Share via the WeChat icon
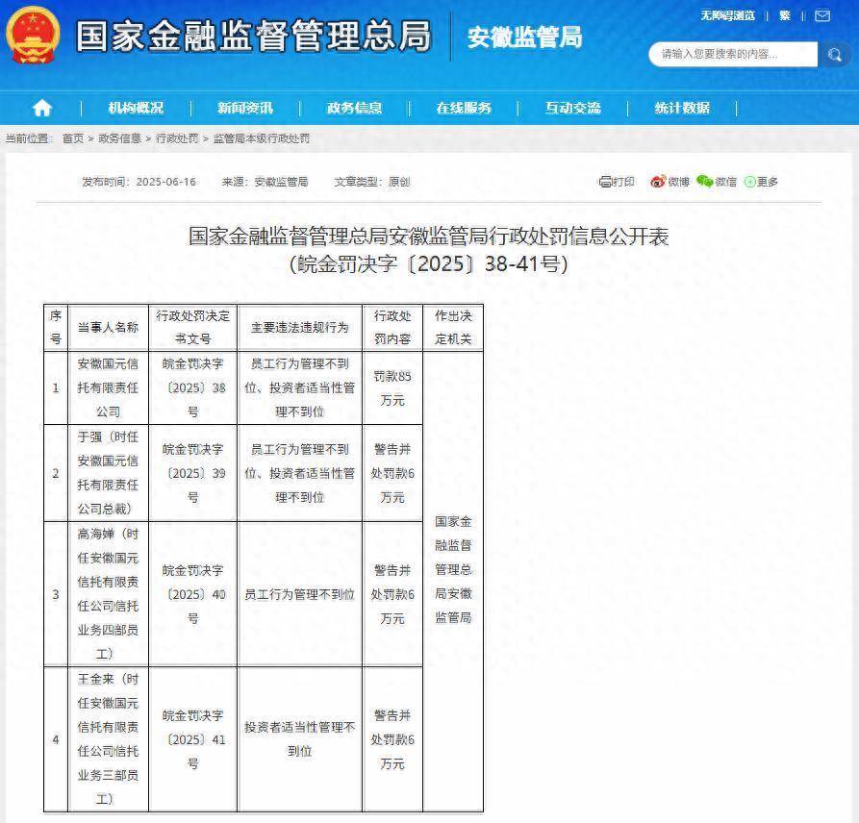This screenshot has width=859, height=823. [x=704, y=181]
